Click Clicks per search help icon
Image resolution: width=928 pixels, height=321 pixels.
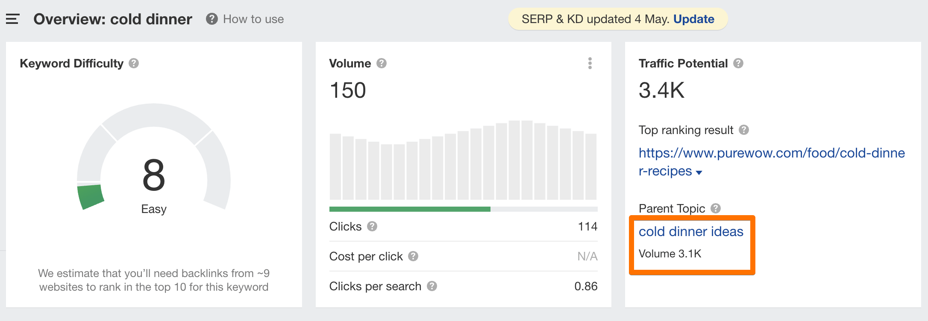(x=432, y=286)
